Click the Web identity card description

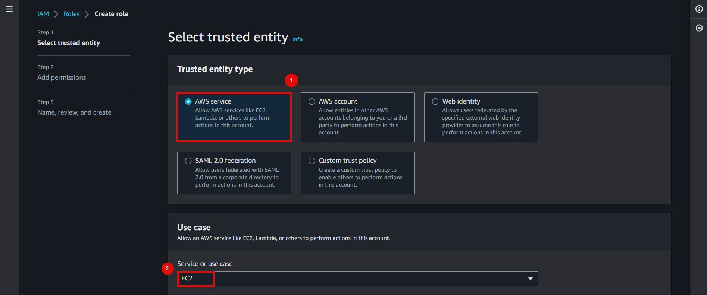[482, 121]
